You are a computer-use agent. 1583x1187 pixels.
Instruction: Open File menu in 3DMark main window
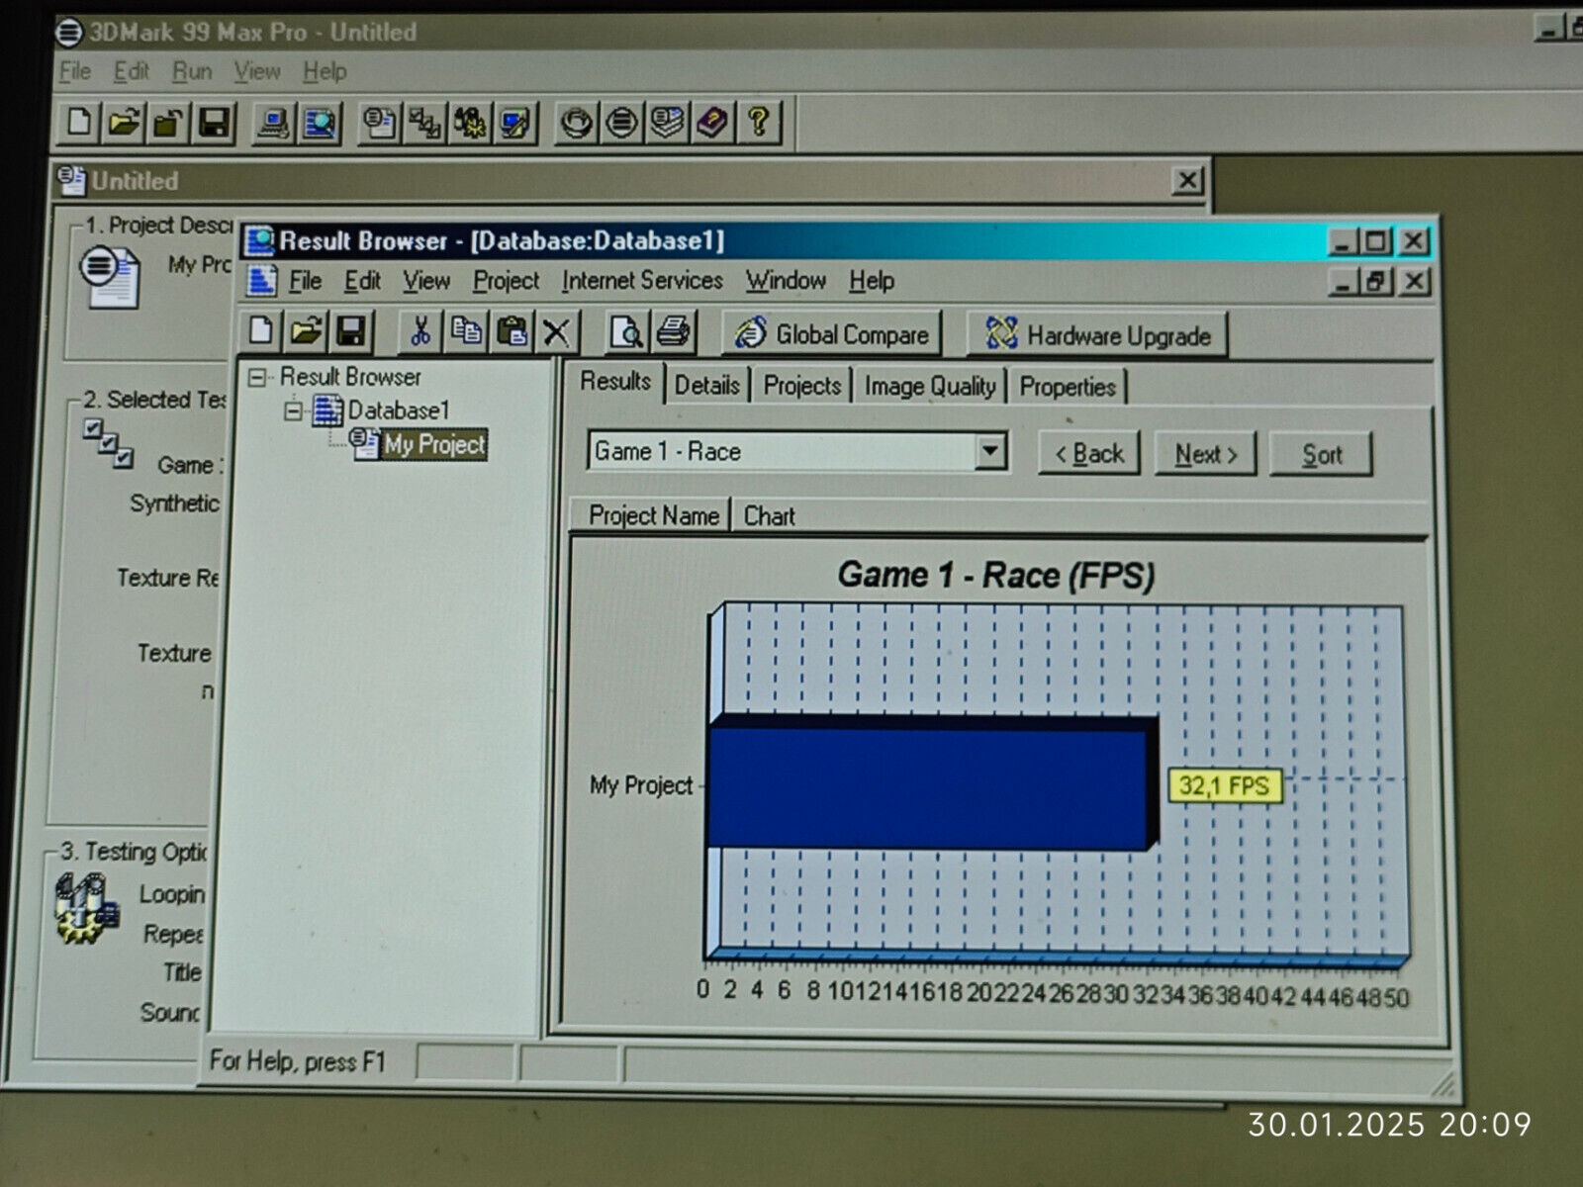tap(74, 71)
